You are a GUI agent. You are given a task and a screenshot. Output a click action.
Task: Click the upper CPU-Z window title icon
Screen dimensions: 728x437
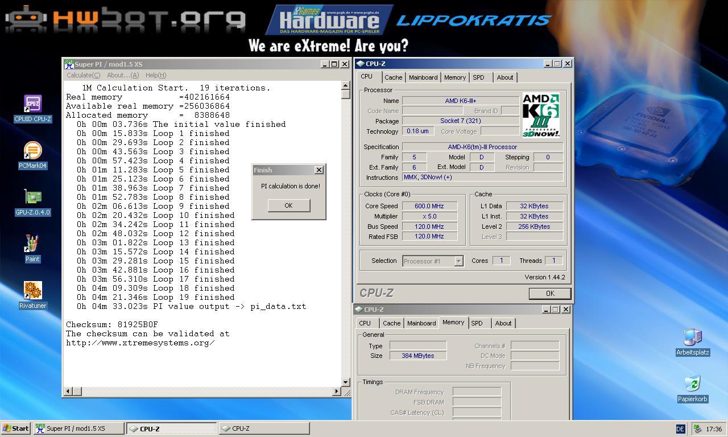[360, 64]
